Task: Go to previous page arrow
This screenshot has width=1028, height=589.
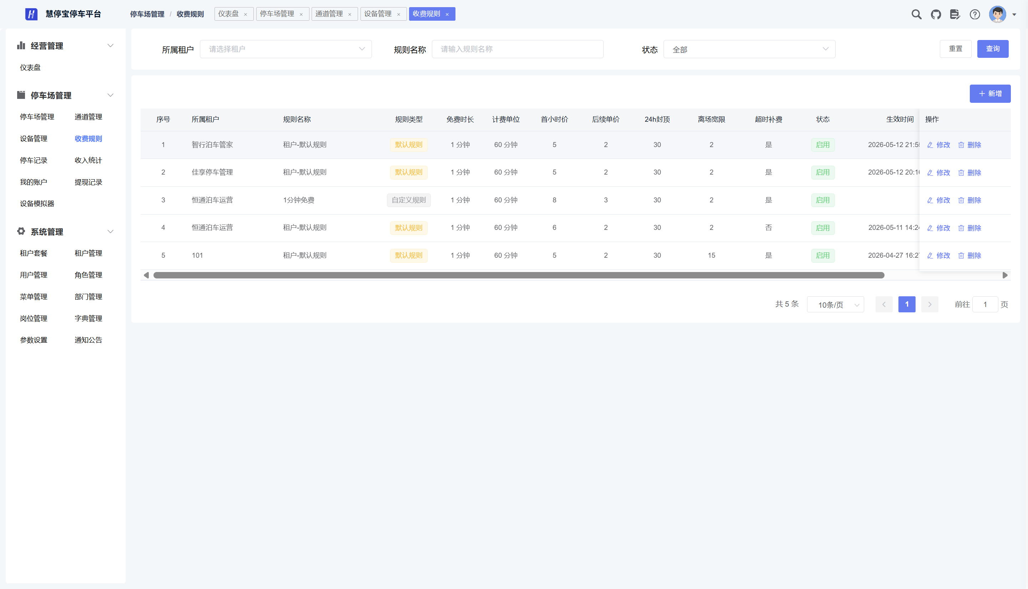Action: [884, 304]
